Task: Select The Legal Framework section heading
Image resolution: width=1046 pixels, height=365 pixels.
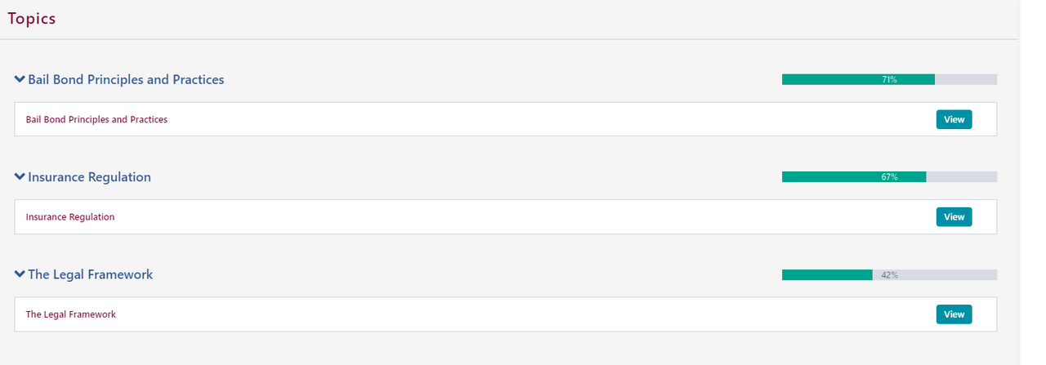Action: point(90,274)
